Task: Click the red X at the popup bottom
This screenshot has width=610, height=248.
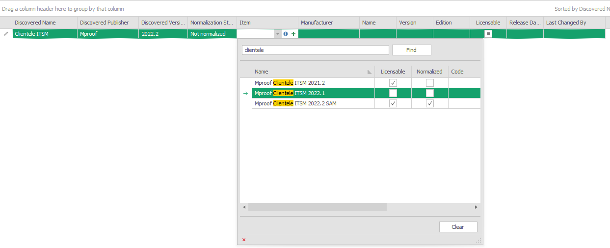Action: pos(244,240)
